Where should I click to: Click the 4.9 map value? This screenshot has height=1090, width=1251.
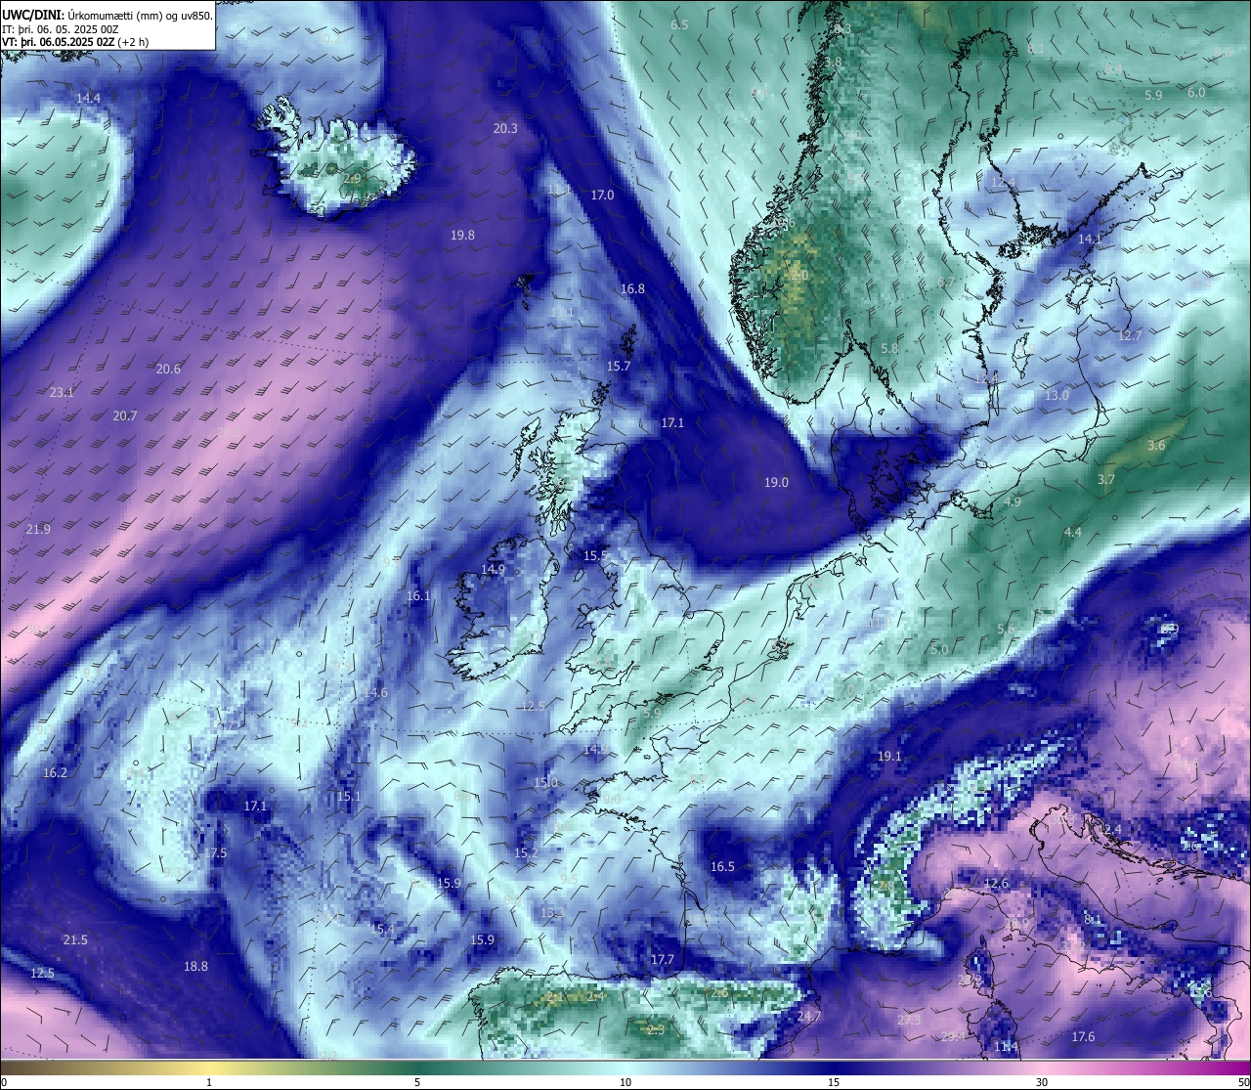pyautogui.click(x=1013, y=501)
